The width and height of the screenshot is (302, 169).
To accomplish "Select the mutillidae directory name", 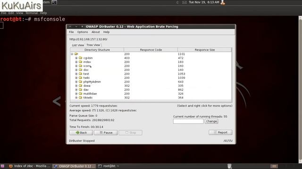I will coord(90,94).
